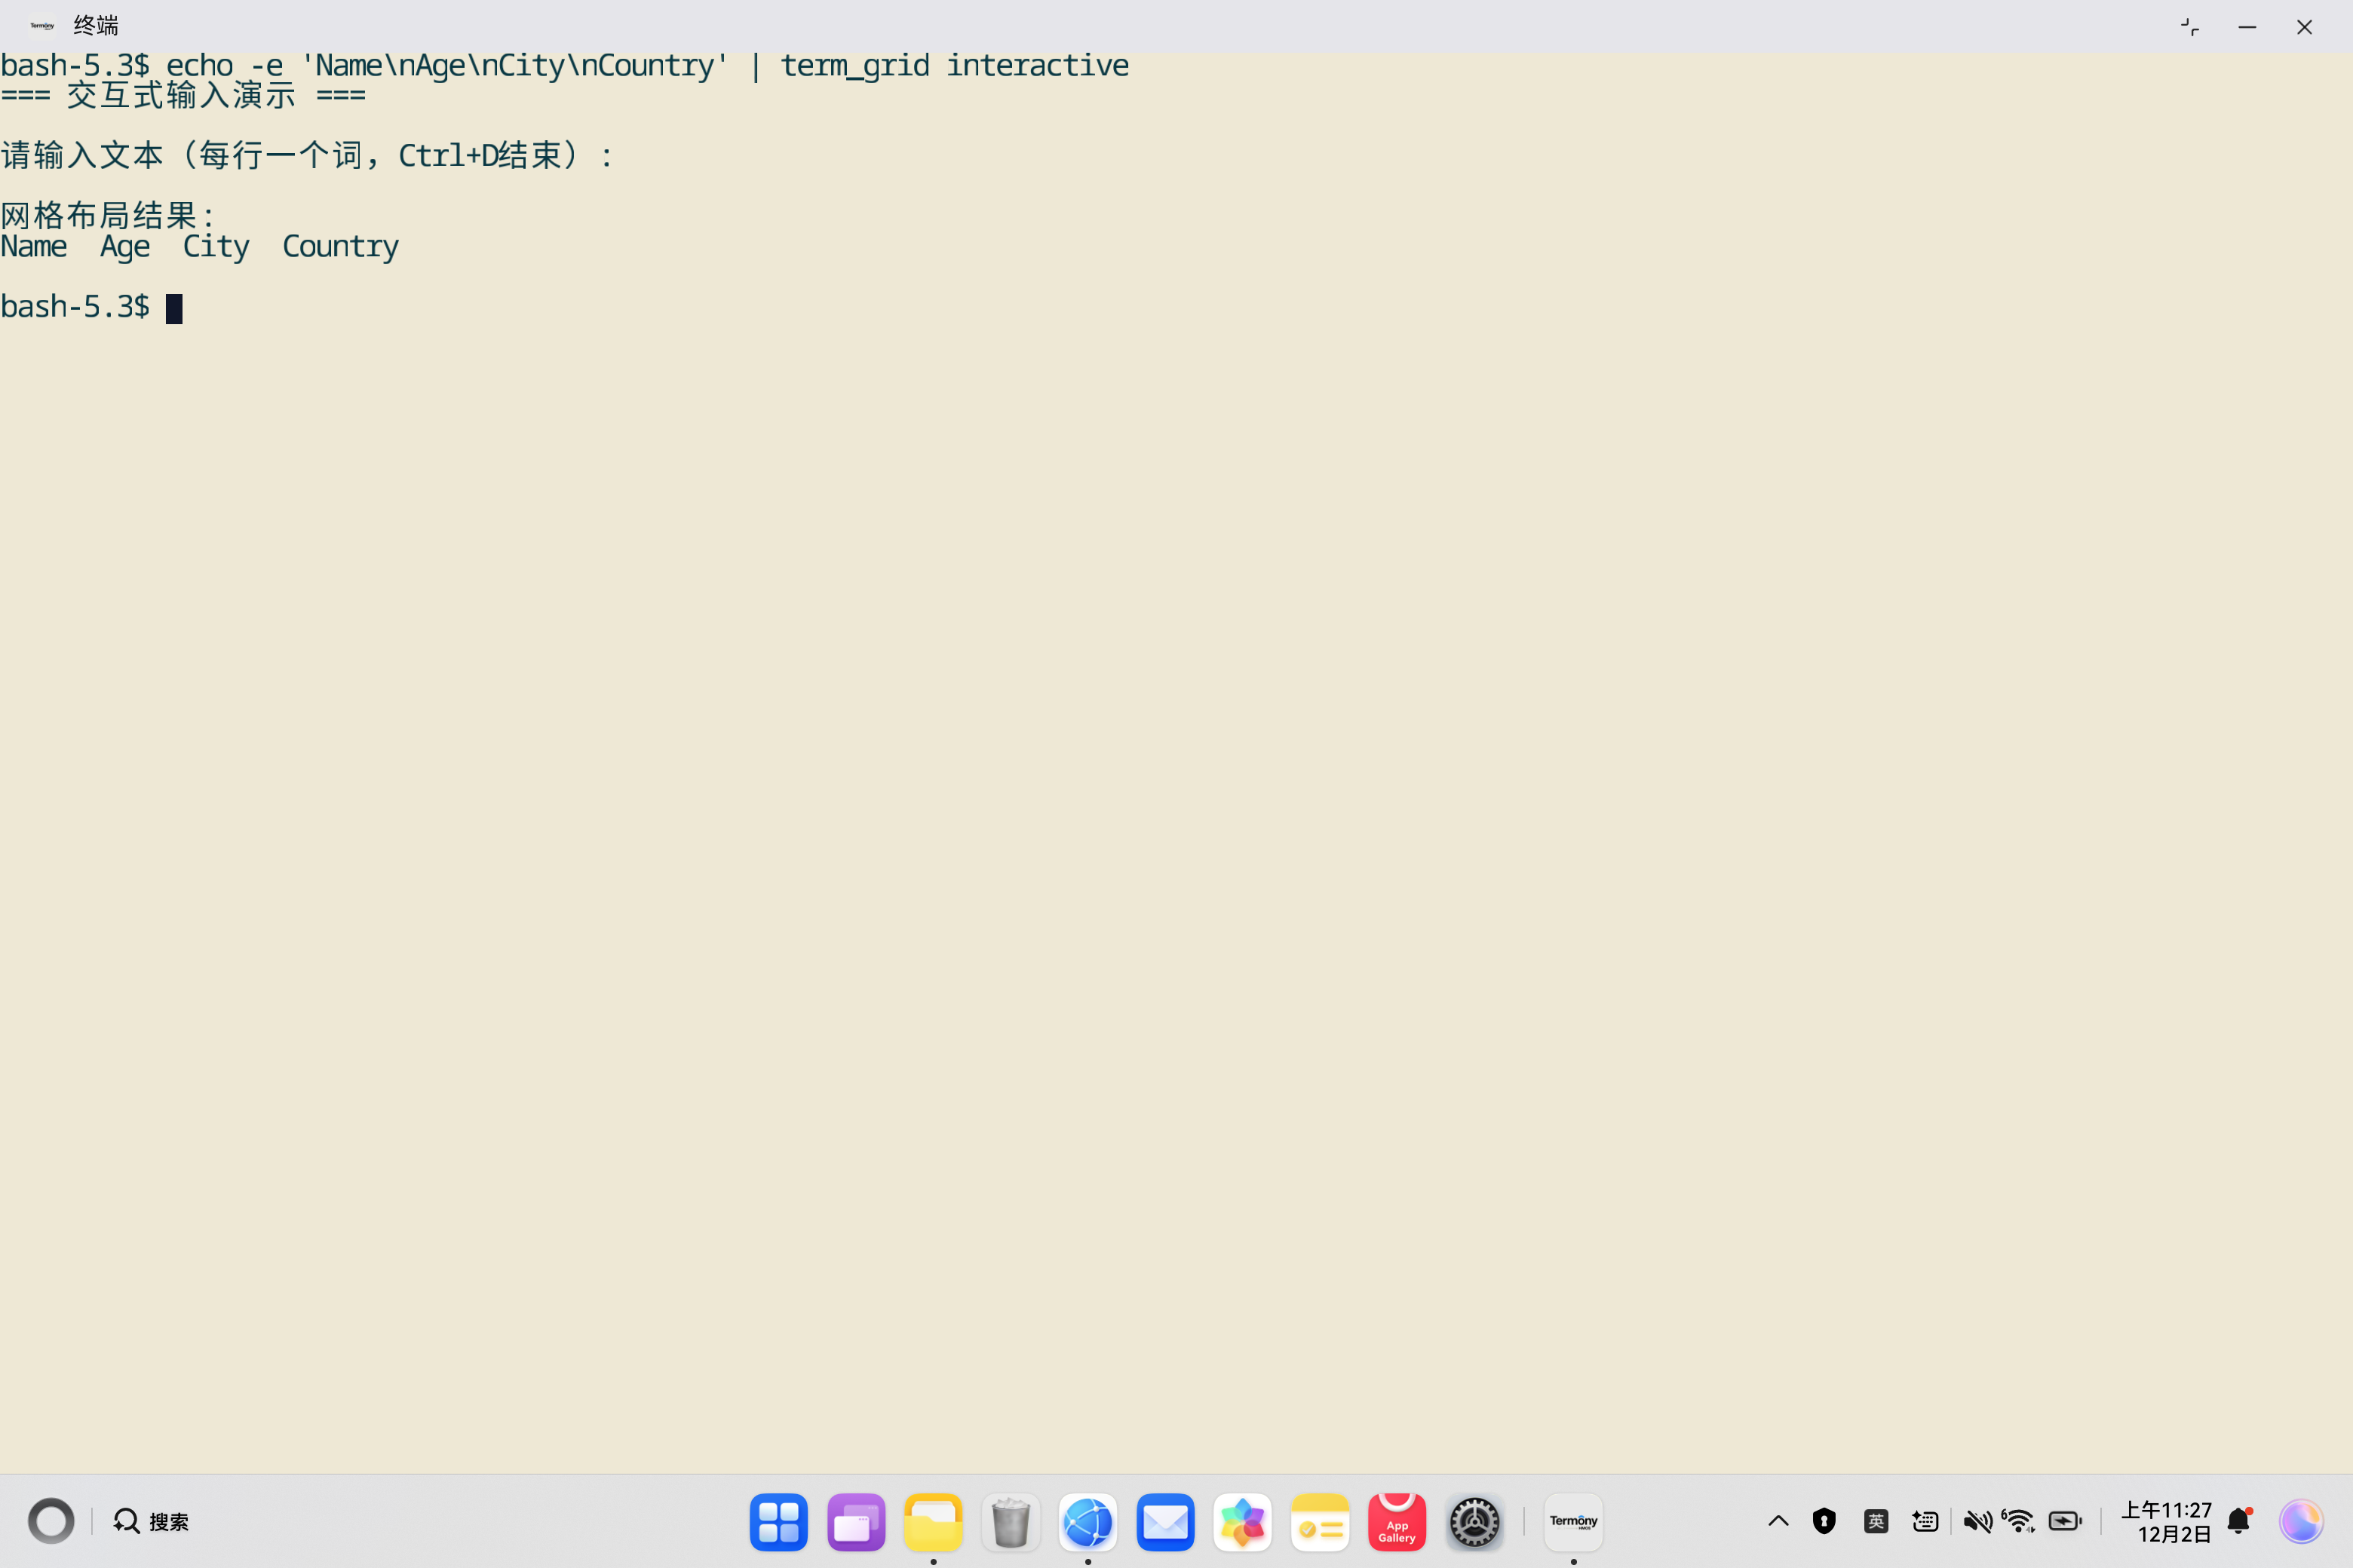
Task: Open the yellow Notes app
Action: click(1320, 1522)
